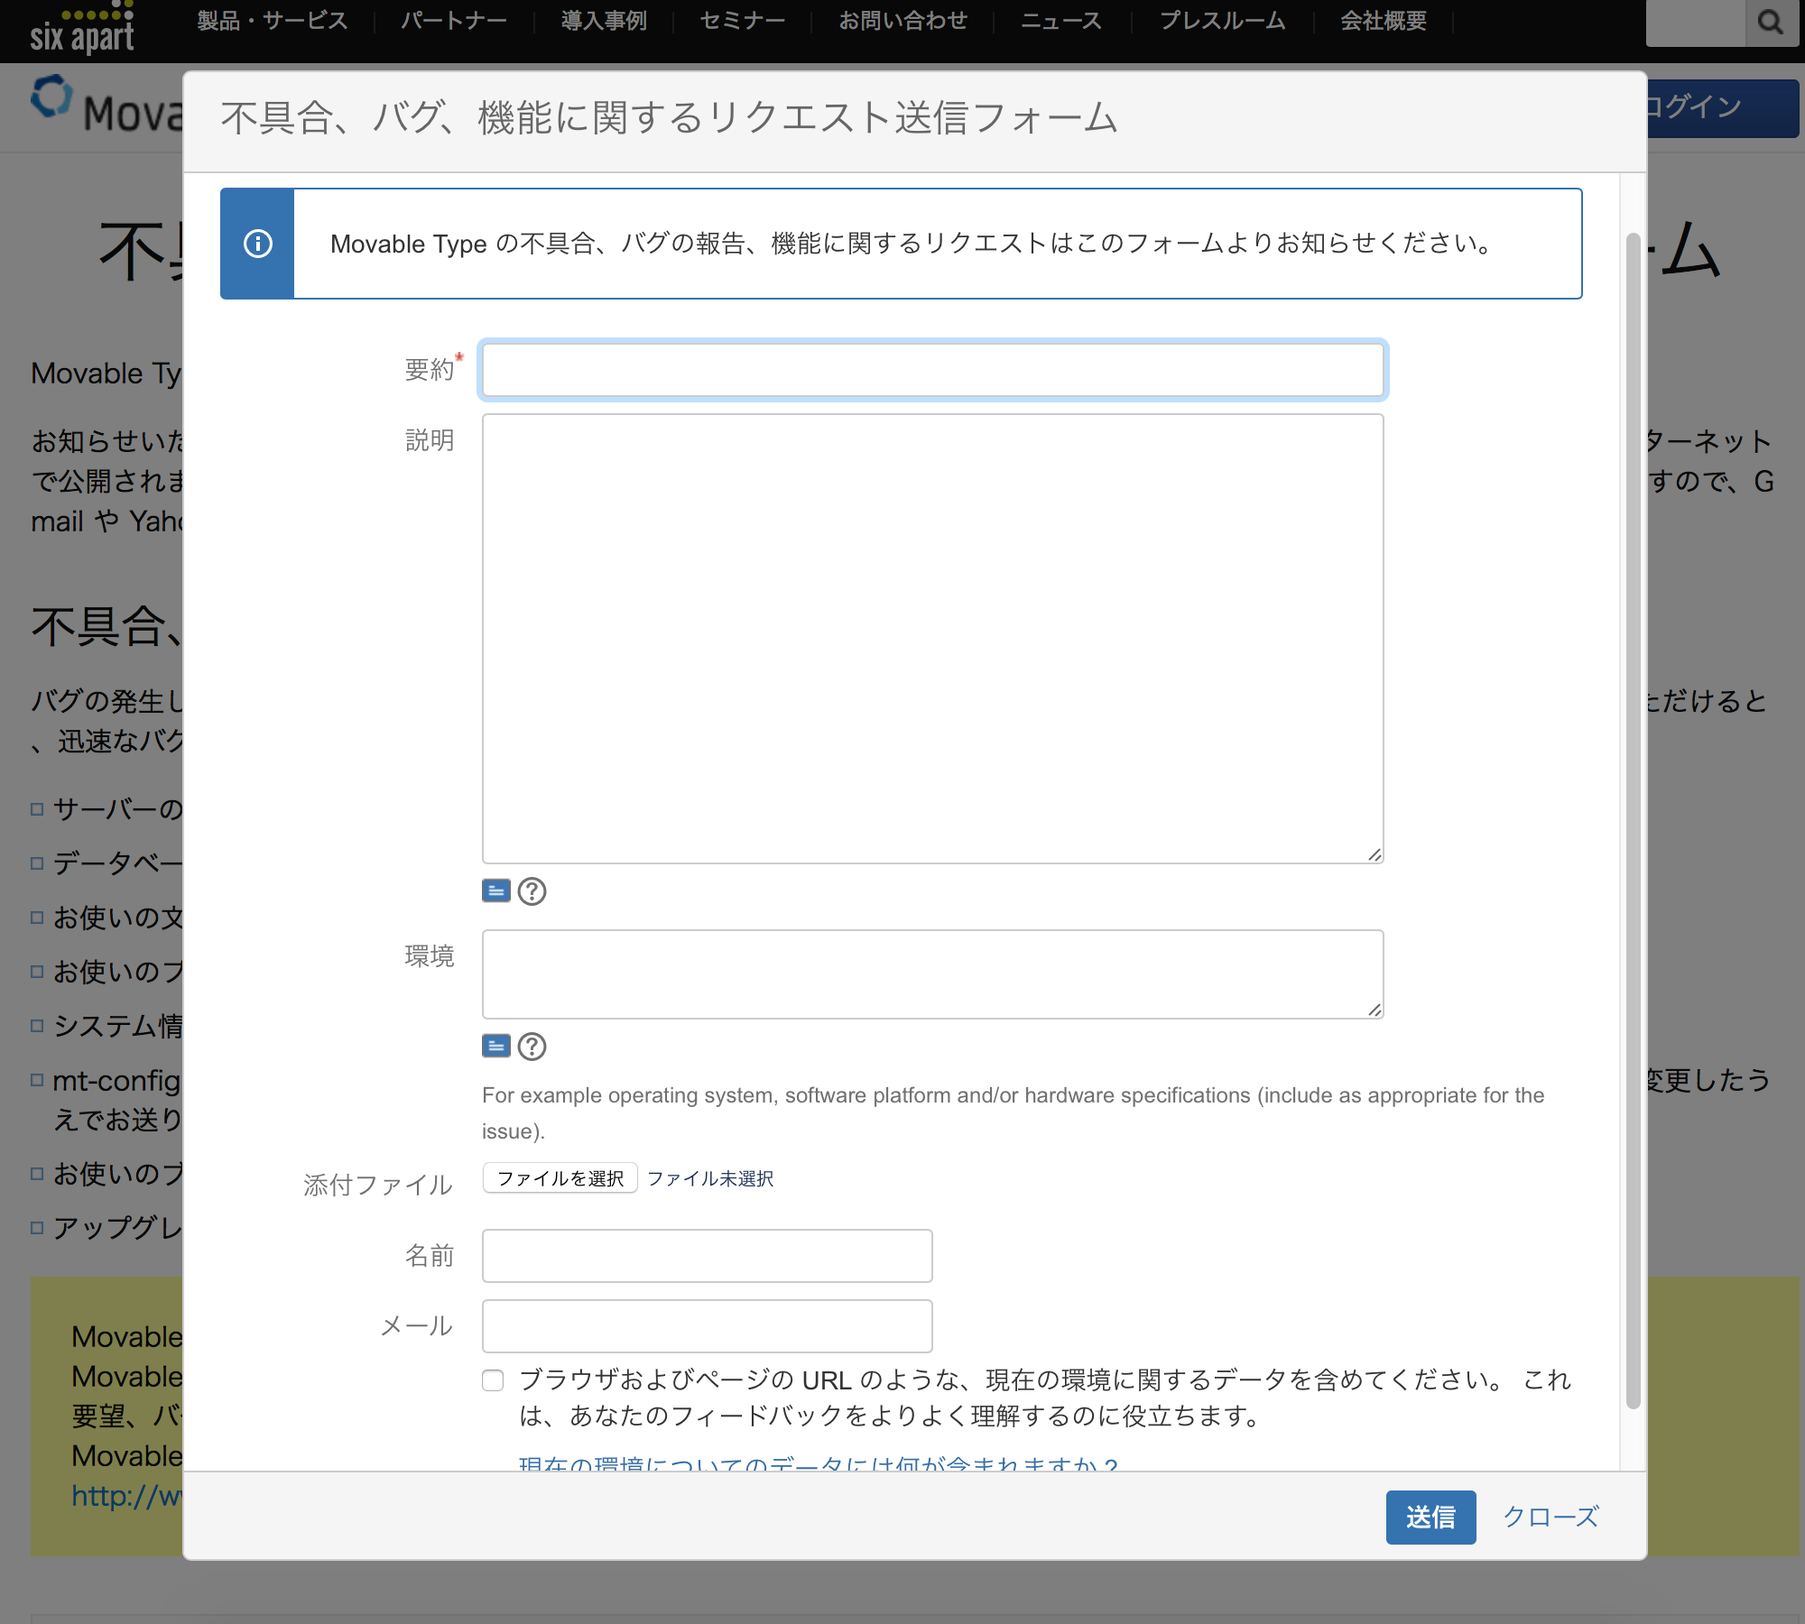
Task: Click the visual editor icon below 説明 field
Action: click(496, 891)
